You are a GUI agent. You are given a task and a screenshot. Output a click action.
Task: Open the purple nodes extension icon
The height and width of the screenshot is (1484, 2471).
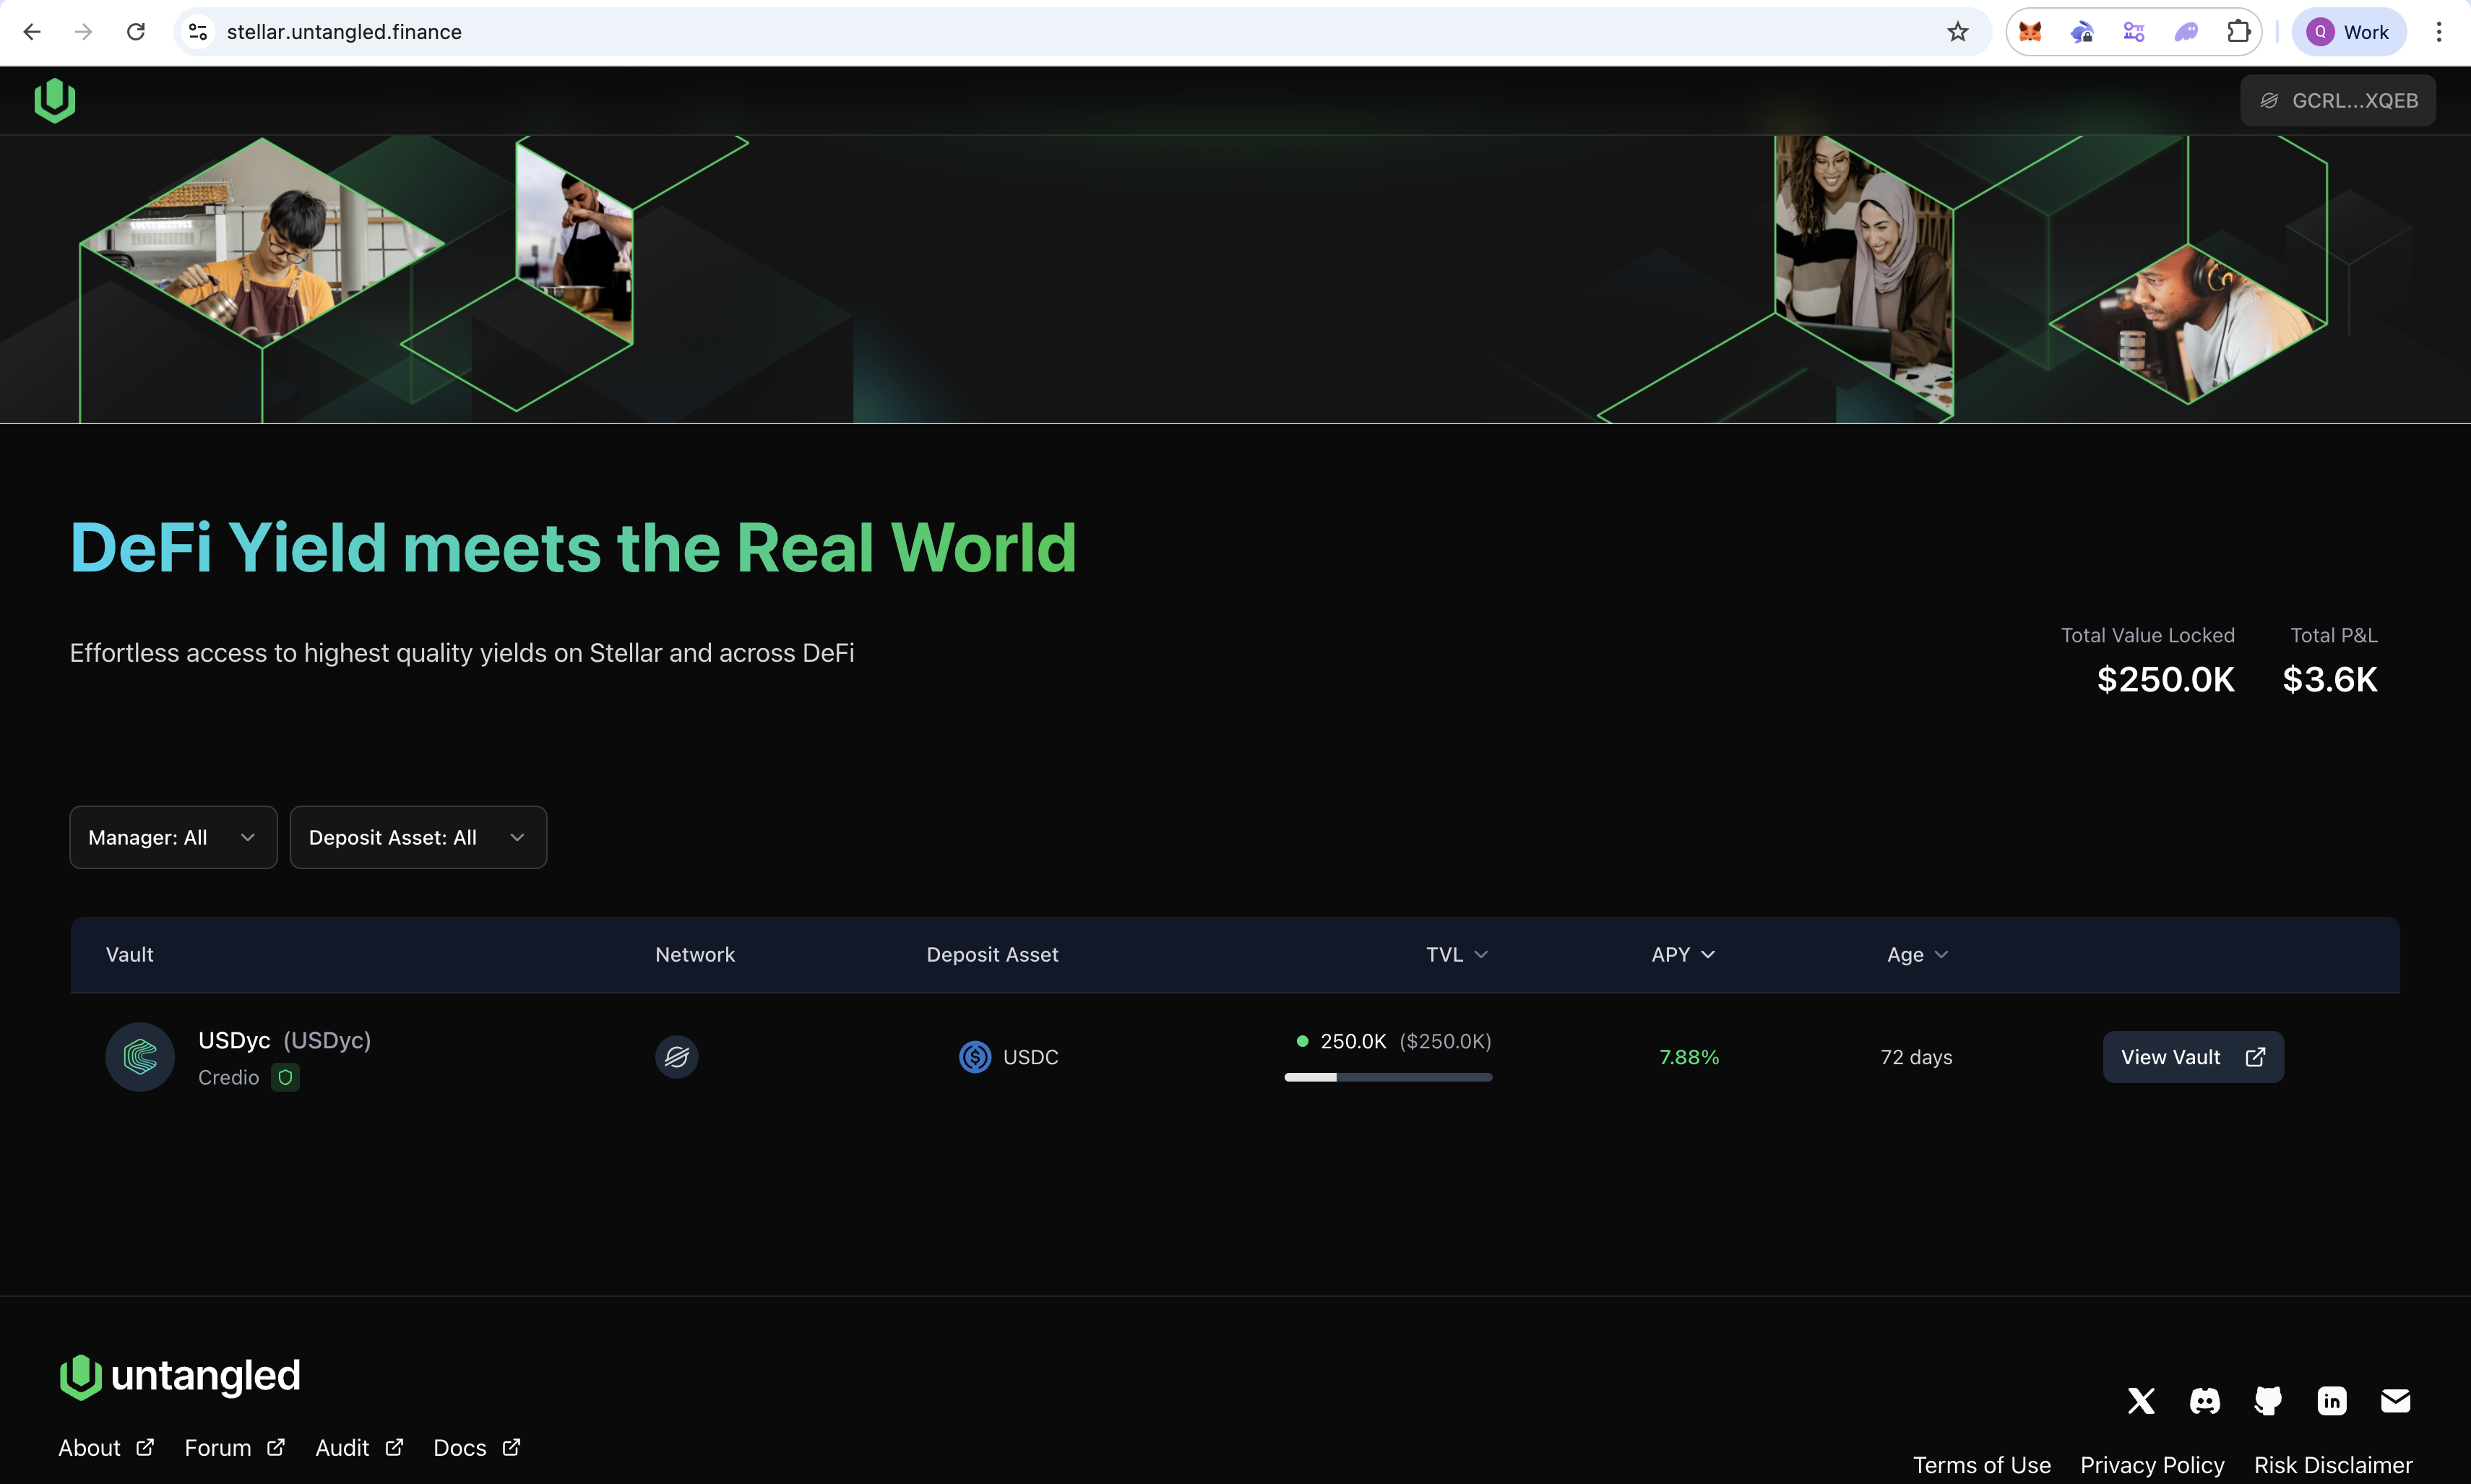[x=2134, y=32]
